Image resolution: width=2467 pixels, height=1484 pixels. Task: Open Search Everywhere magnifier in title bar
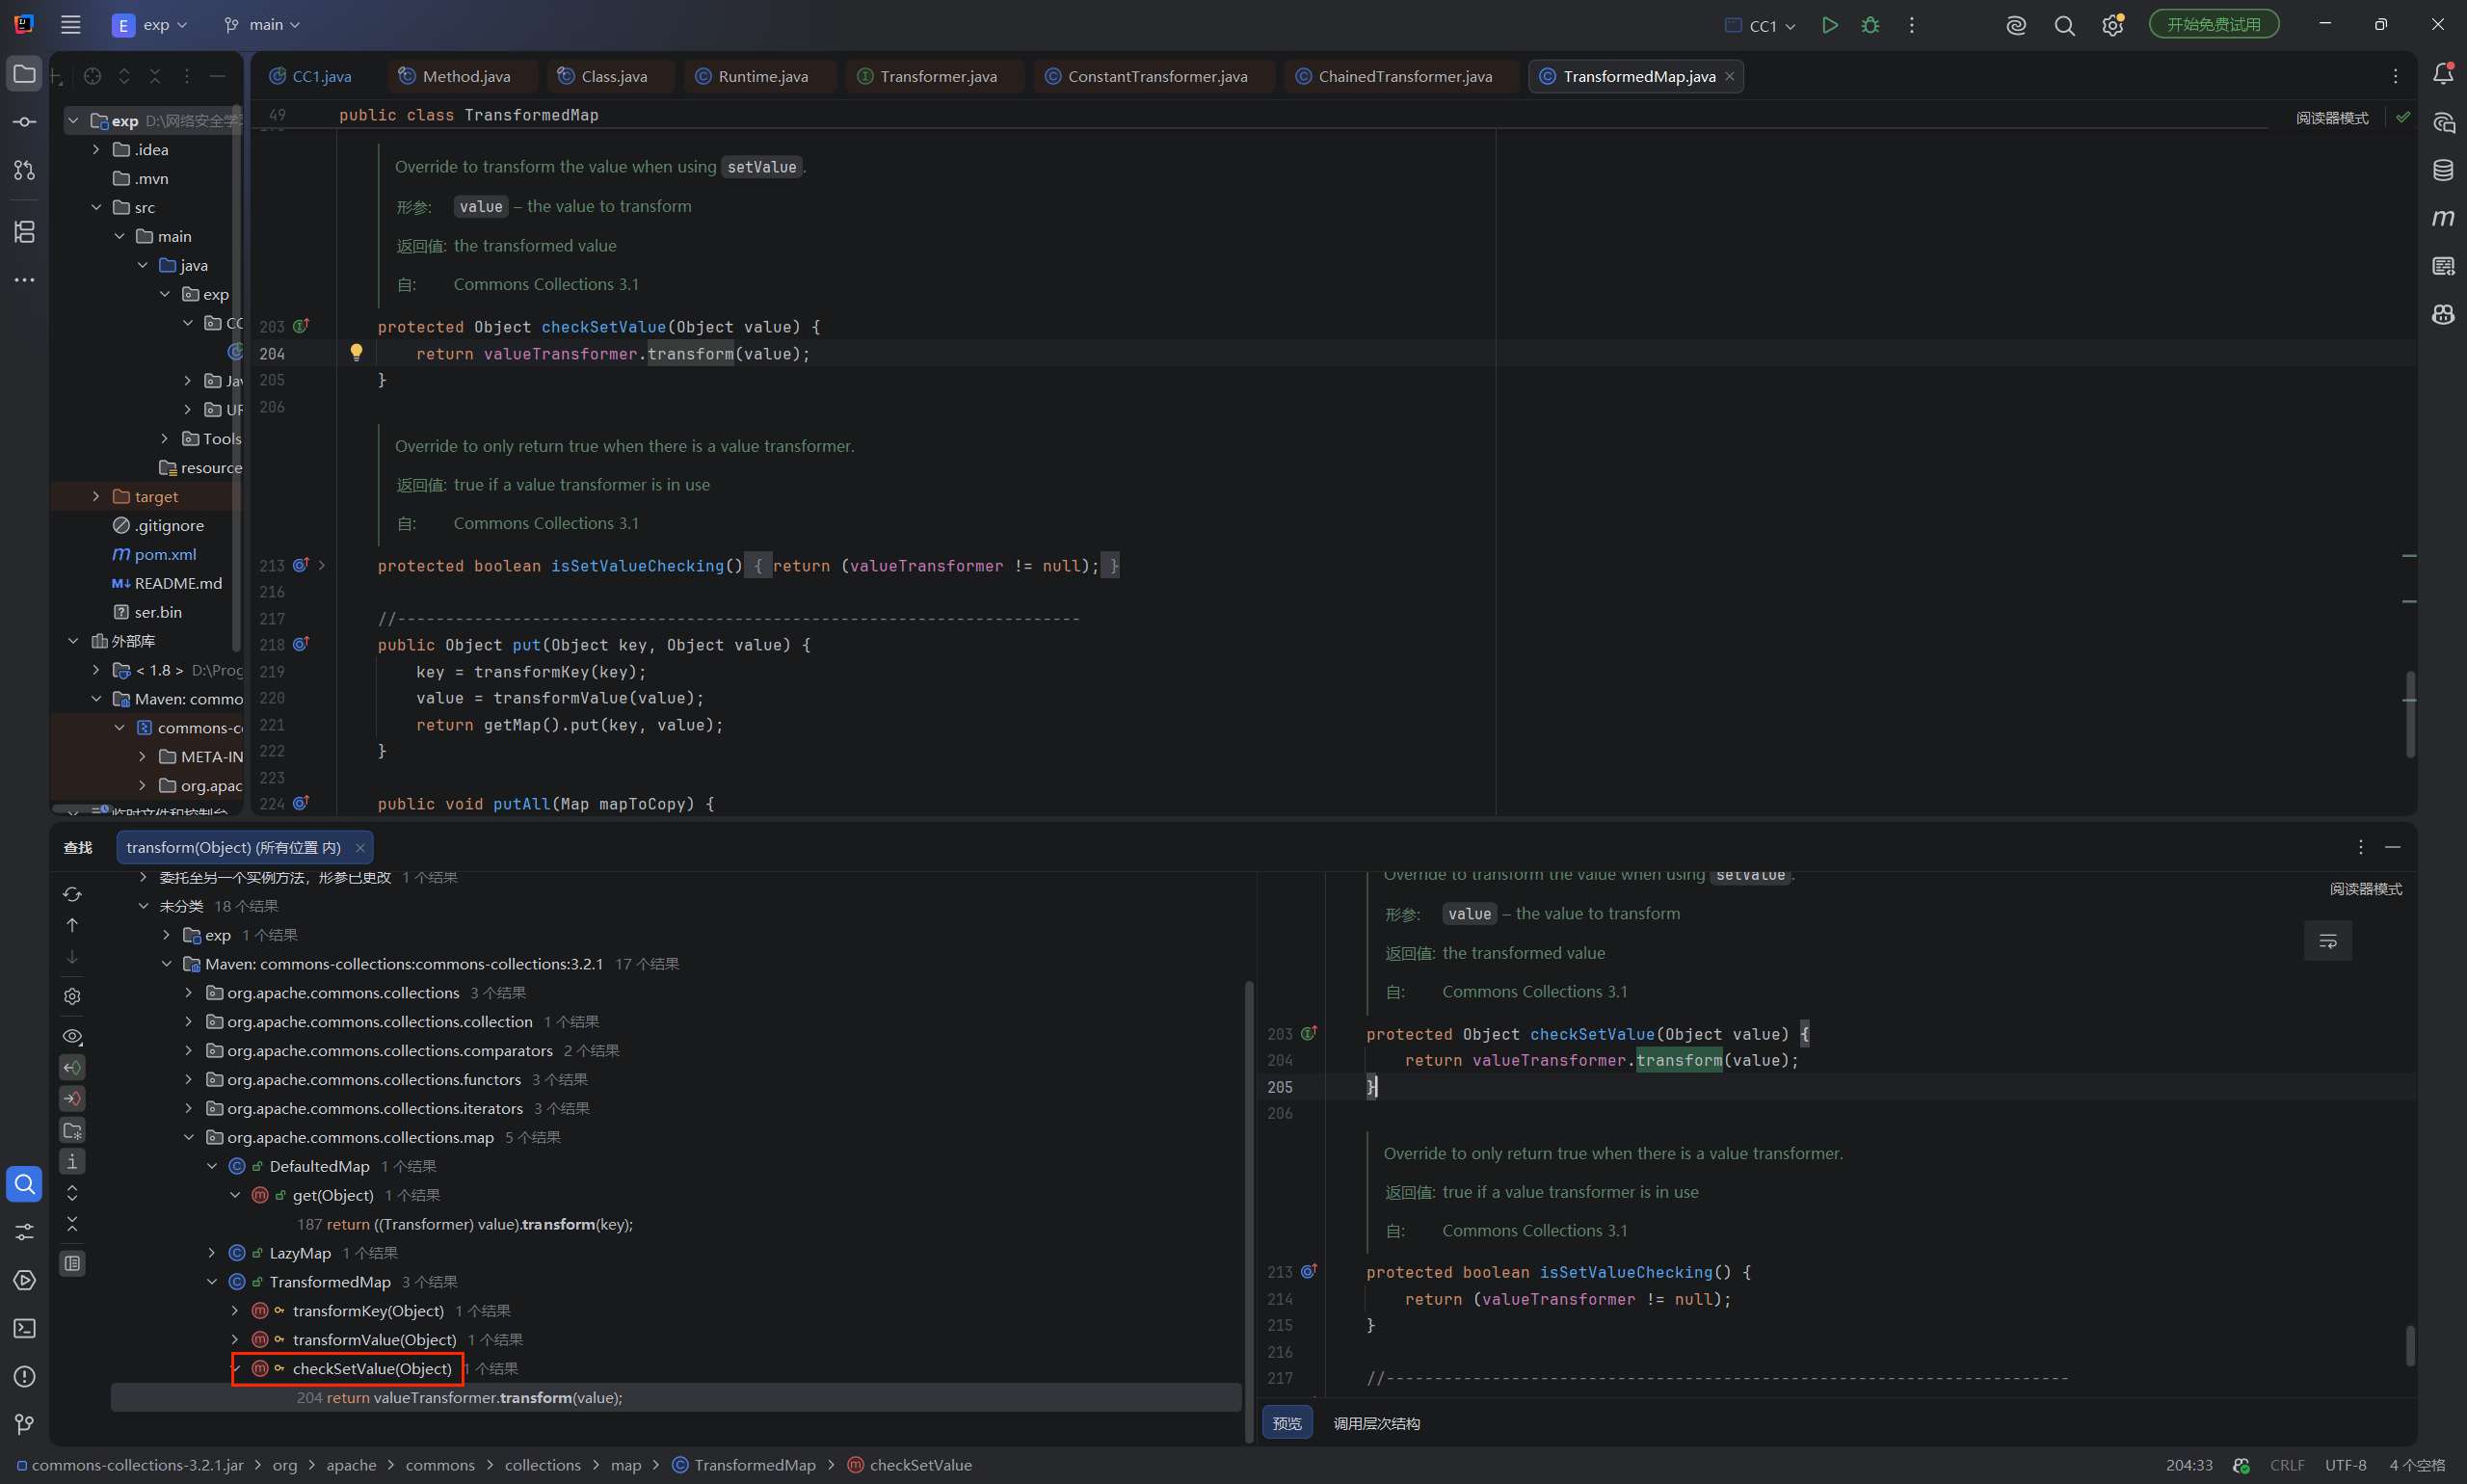(x=2064, y=25)
